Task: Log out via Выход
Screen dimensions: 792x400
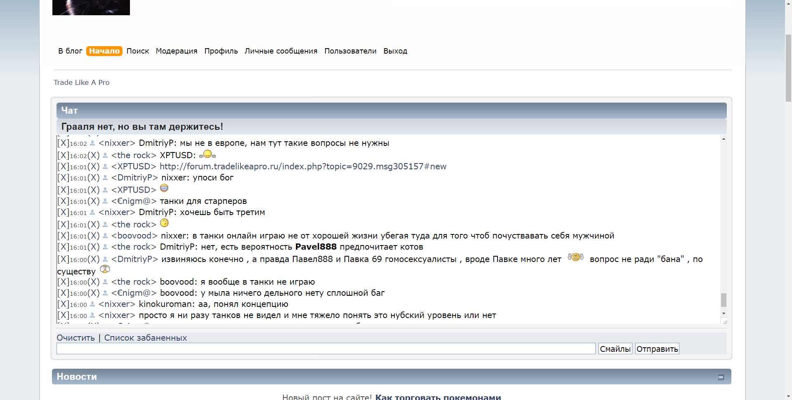Action: 395,51
